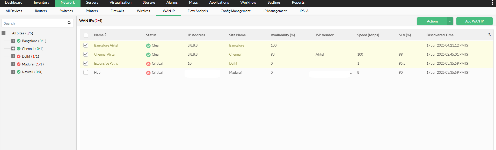
Task: Click the table search icon beside Discovered Time
Action: [489, 34]
